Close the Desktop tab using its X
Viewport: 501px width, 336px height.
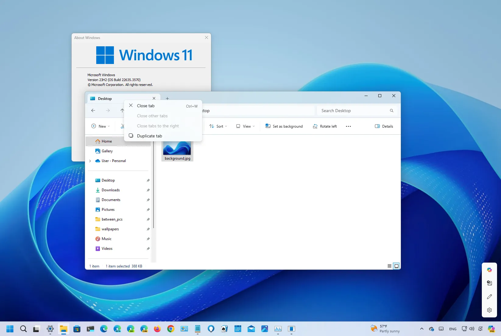154,98
